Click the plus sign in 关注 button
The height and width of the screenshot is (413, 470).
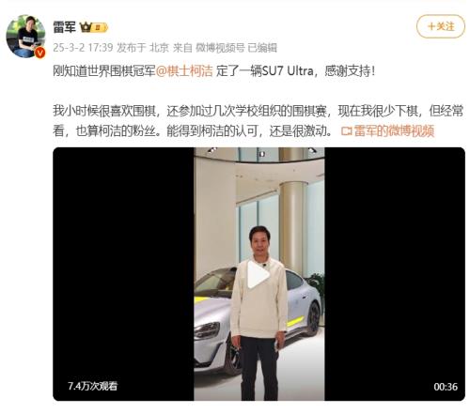coord(431,26)
